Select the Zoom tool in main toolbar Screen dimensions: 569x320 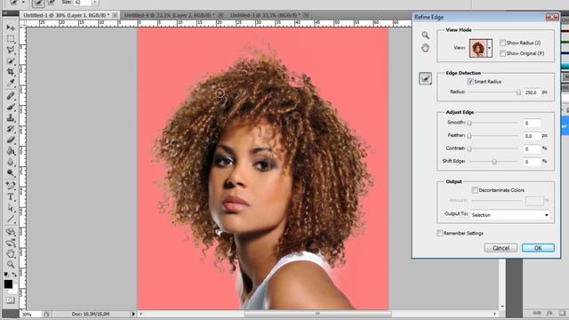point(11,264)
